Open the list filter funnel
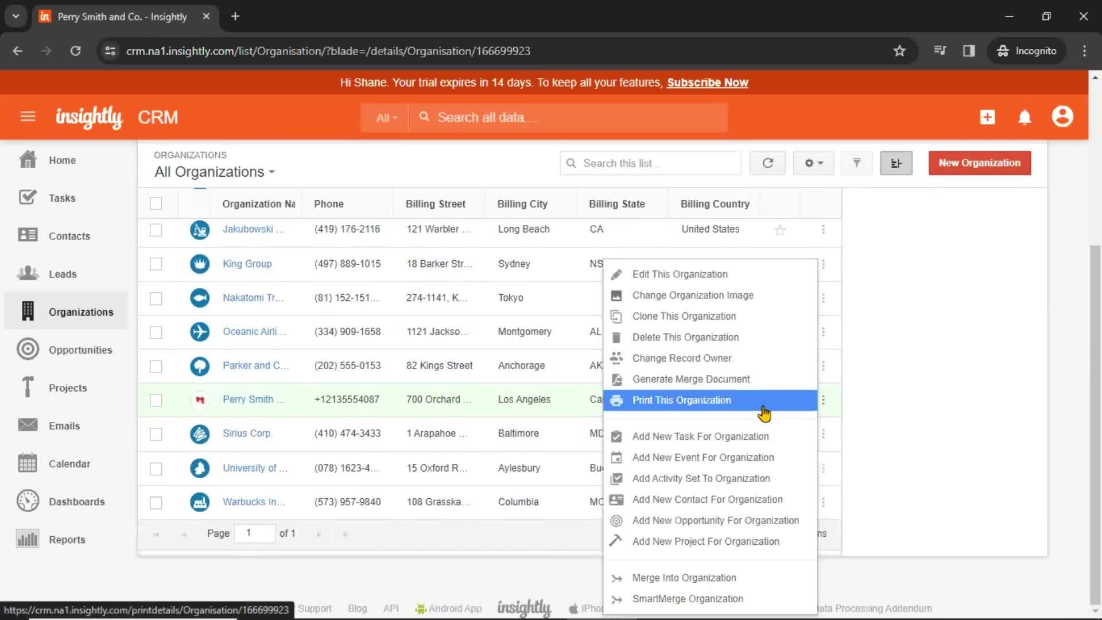The image size is (1102, 620). 856,163
